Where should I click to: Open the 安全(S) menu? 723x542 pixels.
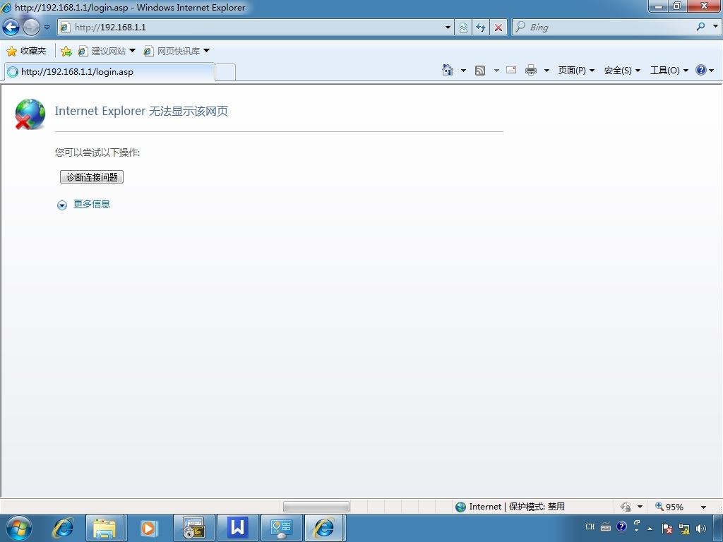coord(622,70)
